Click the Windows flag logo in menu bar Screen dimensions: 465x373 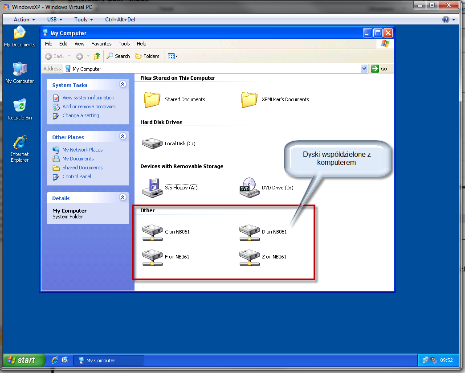pos(385,44)
